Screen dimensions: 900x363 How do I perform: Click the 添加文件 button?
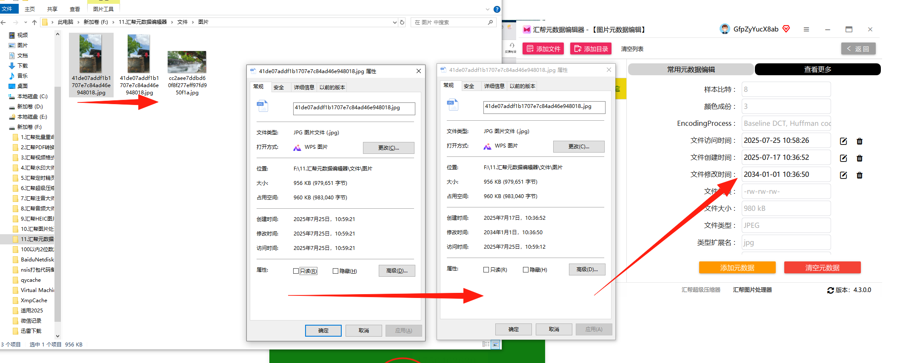543,49
